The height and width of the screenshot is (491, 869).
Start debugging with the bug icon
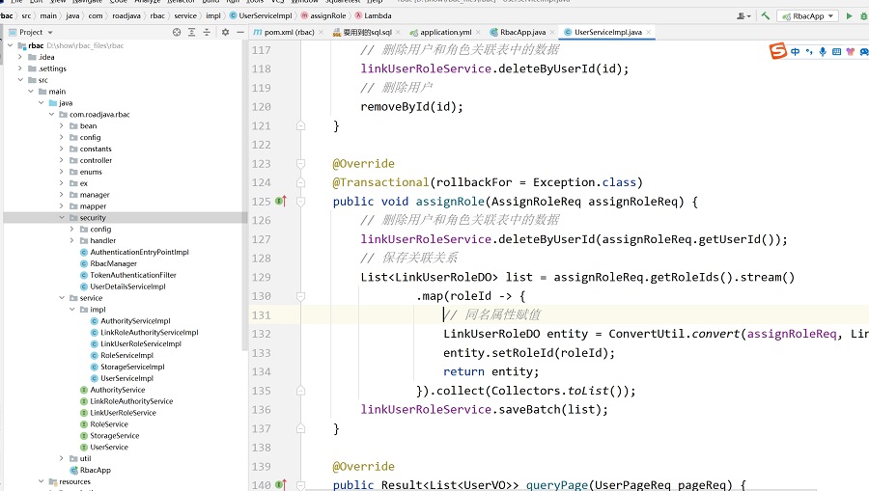tap(863, 16)
